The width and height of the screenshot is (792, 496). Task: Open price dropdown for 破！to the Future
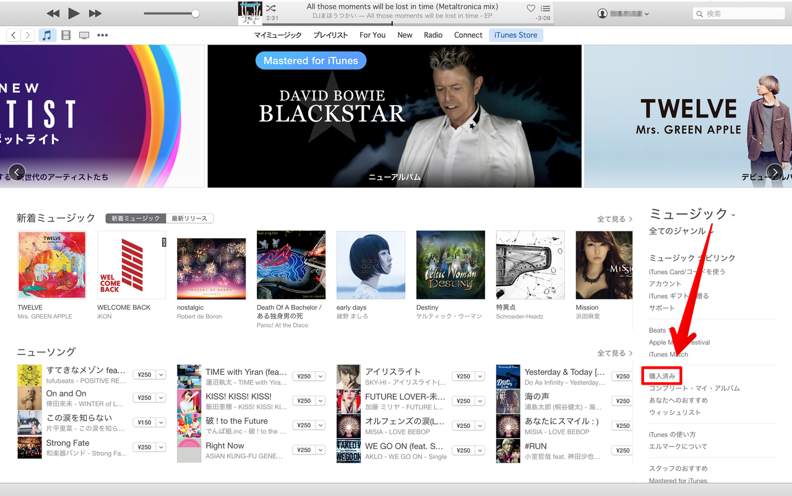[x=321, y=425]
